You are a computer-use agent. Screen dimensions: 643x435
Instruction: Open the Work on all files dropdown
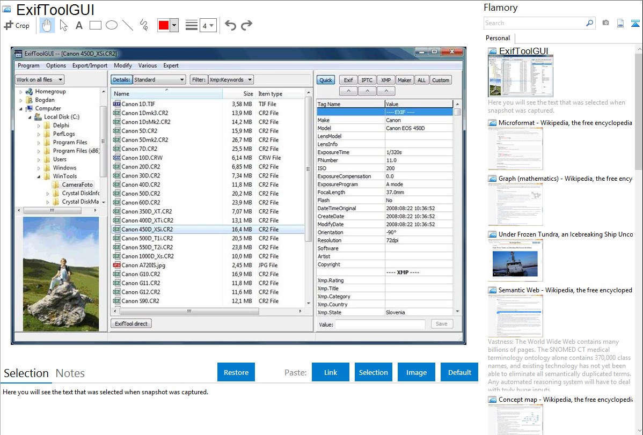pyautogui.click(x=40, y=79)
